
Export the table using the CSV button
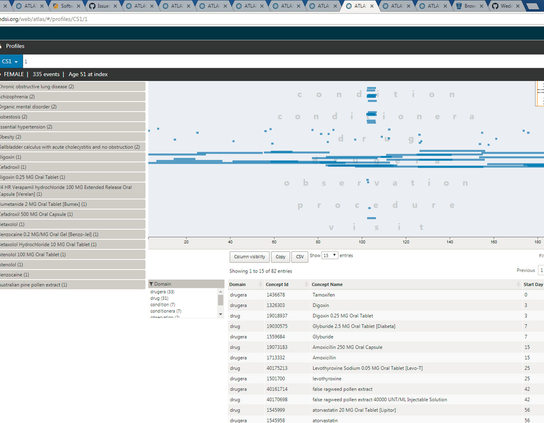300,257
